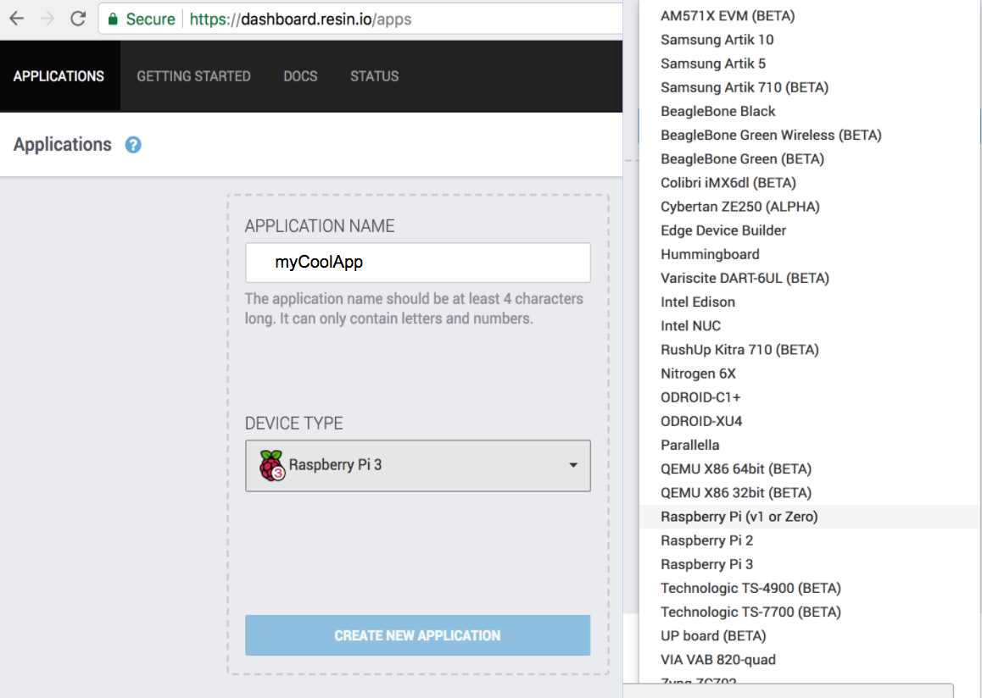Select BeagleBone Black device type
This screenshot has width=982, height=698.
[717, 111]
